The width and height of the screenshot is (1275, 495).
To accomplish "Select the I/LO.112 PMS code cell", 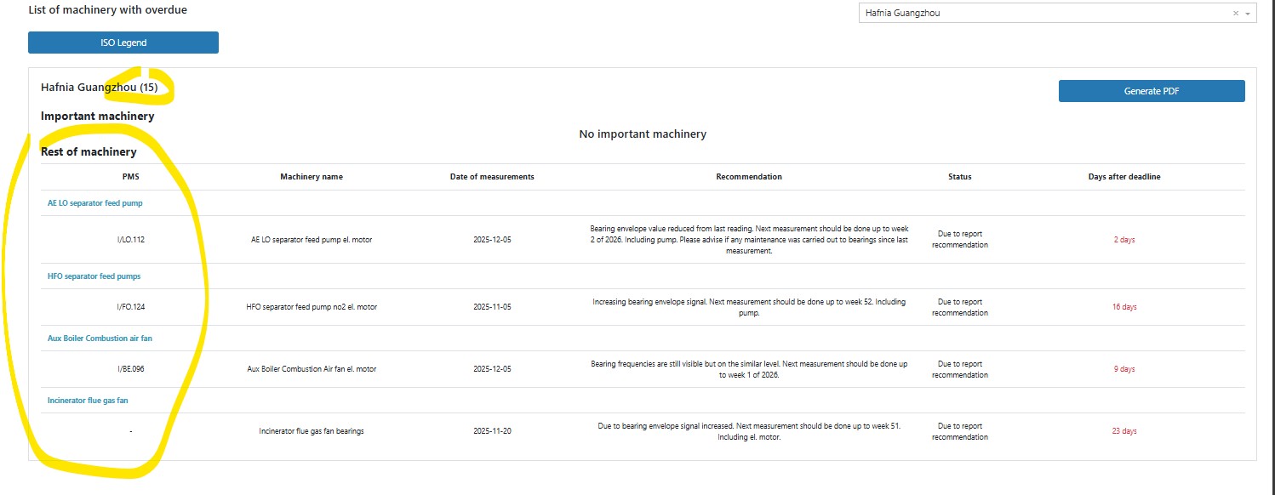I will 130,240.
